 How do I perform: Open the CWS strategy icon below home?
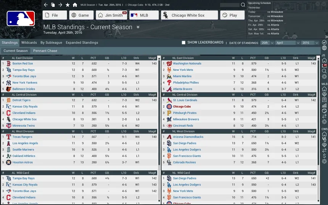click(324, 139)
